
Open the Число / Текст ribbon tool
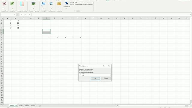4,4
